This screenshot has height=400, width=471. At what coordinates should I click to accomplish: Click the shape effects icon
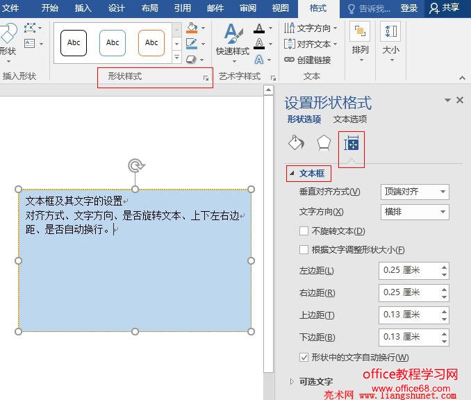191,60
